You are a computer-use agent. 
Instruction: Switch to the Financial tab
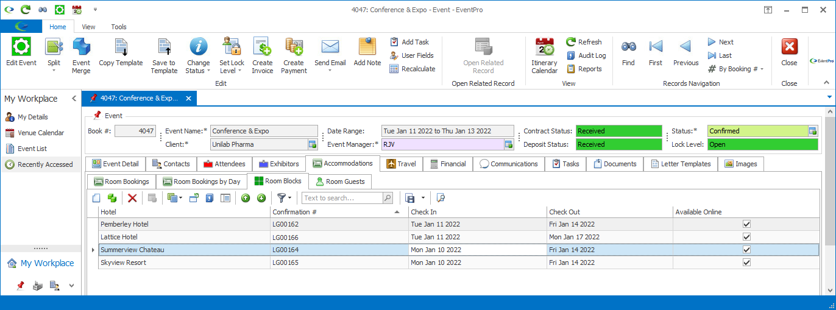pos(448,164)
